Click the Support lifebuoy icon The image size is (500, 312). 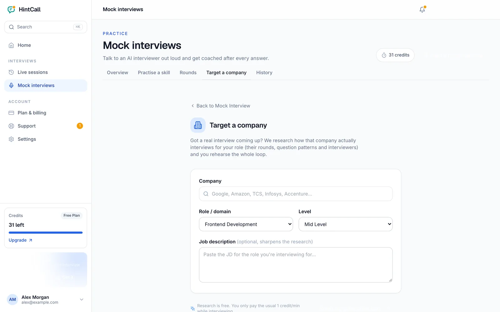pyautogui.click(x=11, y=126)
